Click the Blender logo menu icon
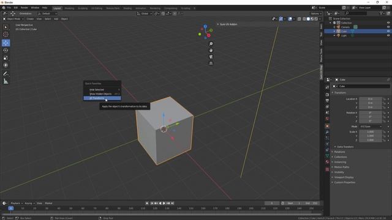The height and width of the screenshot is (220, 392). (4, 8)
